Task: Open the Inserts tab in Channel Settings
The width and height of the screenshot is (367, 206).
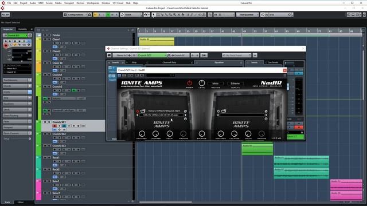Action: (115, 62)
